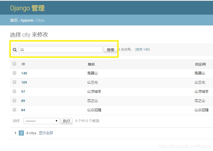Check the checkbox for row 109

14,82
